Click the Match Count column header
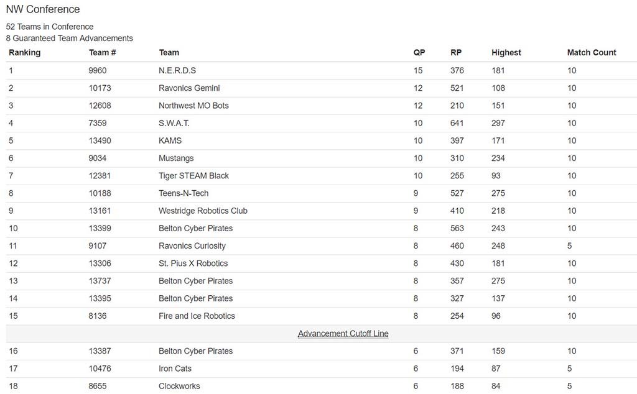This screenshot has width=637, height=394. point(592,53)
